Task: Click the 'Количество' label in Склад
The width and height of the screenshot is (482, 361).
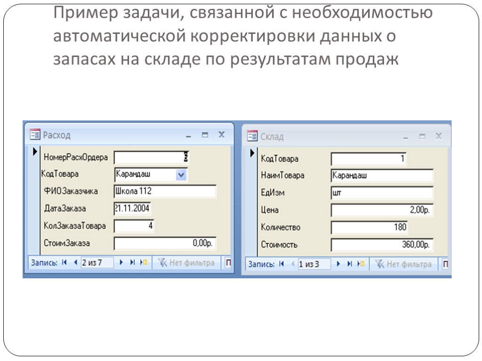Action: (x=281, y=228)
